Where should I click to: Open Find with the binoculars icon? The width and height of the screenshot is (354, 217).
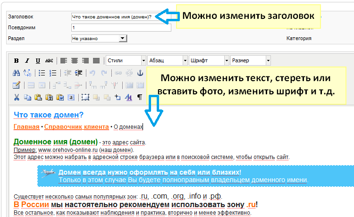click(16, 73)
